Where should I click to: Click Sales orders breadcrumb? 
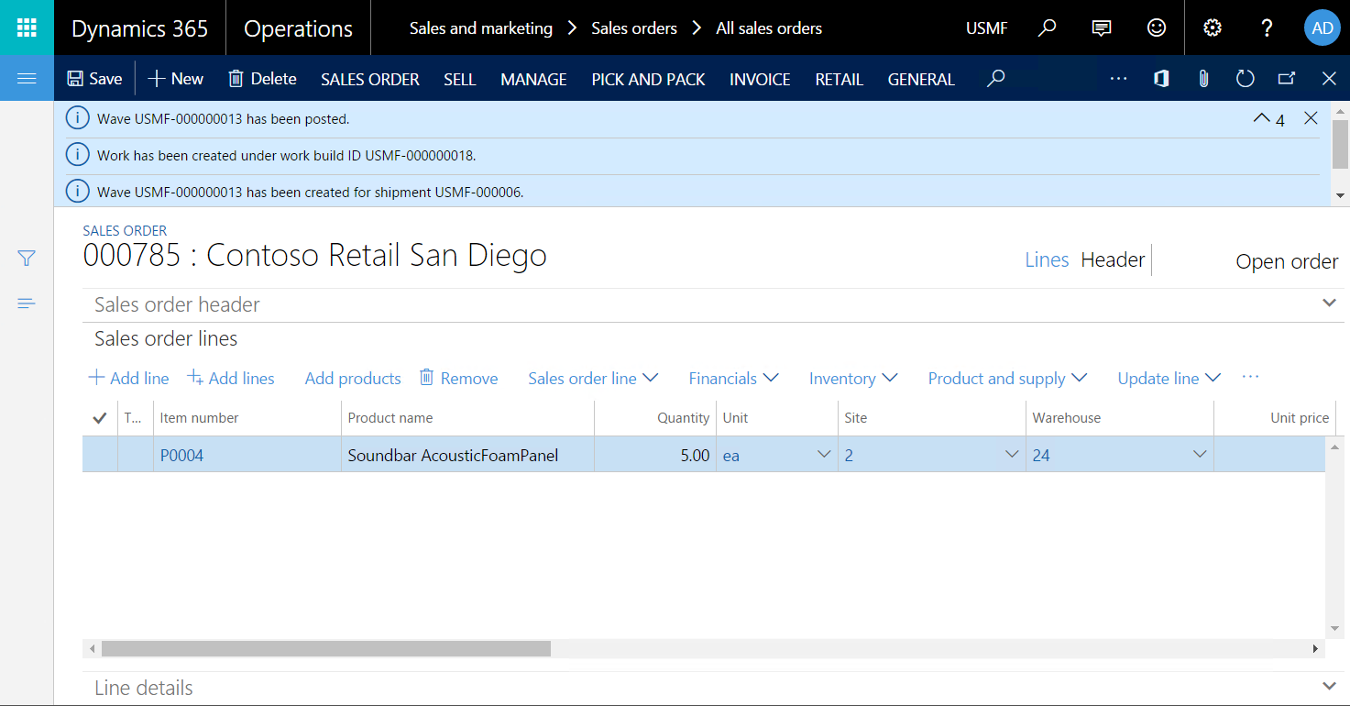[x=634, y=28]
